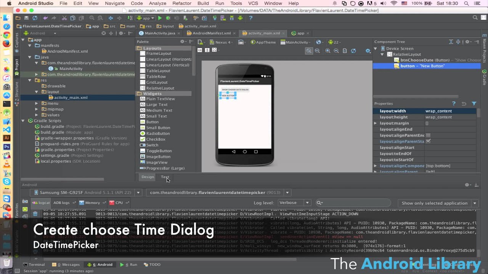
Task: Click the Cut scissors icon
Action: pos(64,18)
